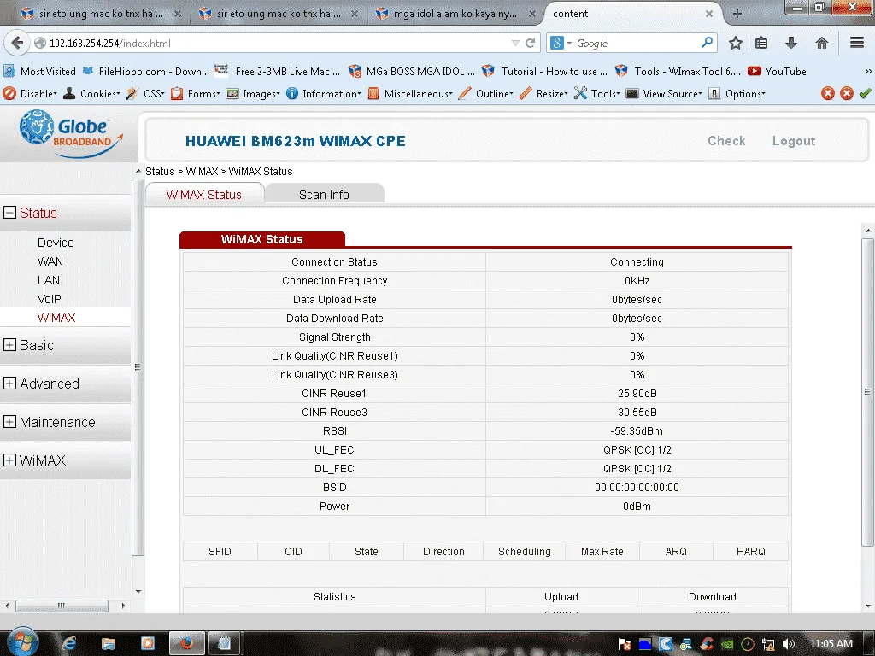This screenshot has height=656, width=875.
Task: Open the Resize dropdown menu
Action: pyautogui.click(x=543, y=94)
